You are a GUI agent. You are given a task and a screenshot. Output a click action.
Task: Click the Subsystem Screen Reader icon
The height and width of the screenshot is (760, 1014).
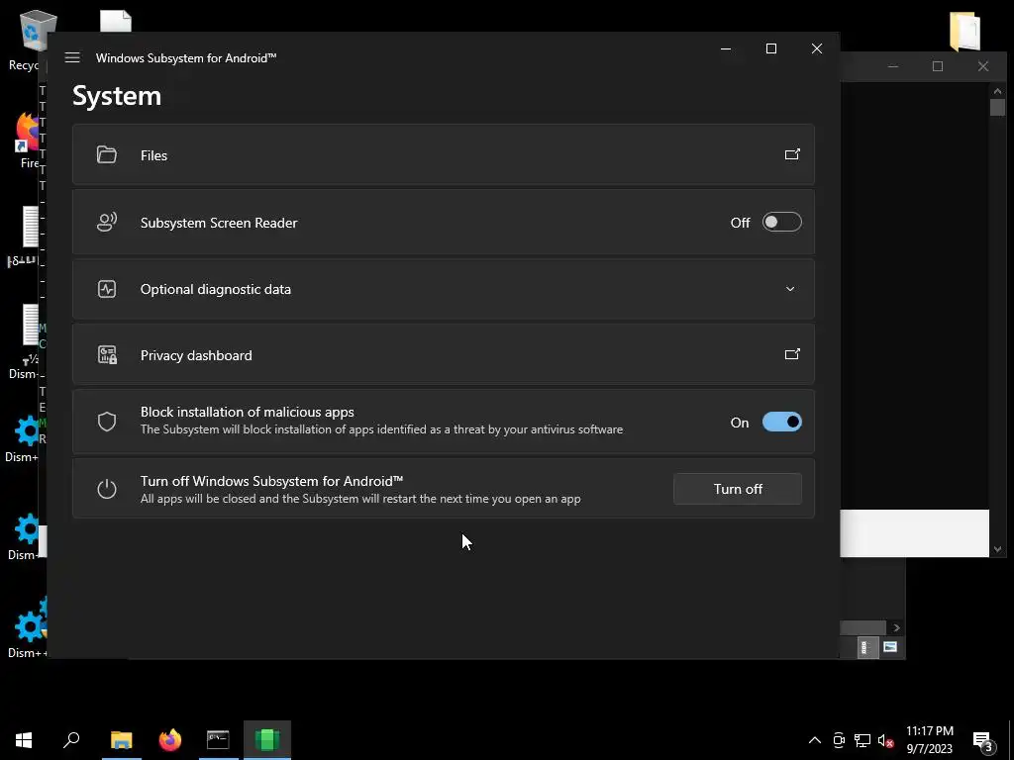coord(107,223)
